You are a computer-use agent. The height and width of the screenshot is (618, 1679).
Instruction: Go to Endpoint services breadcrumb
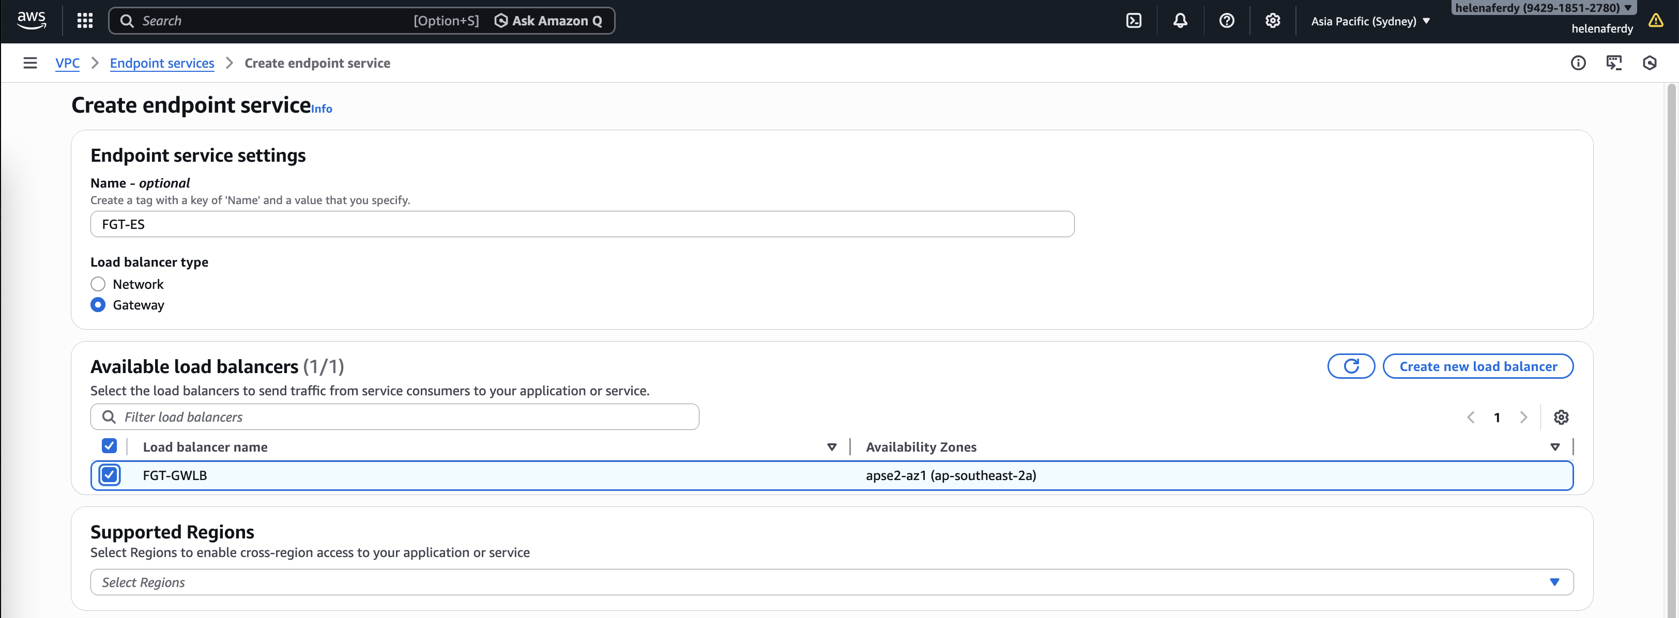pyautogui.click(x=162, y=63)
